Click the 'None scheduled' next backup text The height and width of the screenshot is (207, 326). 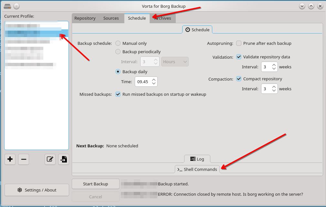pos(122,146)
